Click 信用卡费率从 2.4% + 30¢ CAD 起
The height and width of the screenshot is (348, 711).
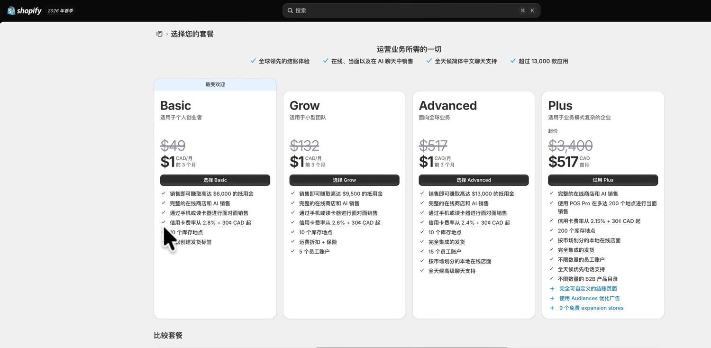(x=469, y=223)
